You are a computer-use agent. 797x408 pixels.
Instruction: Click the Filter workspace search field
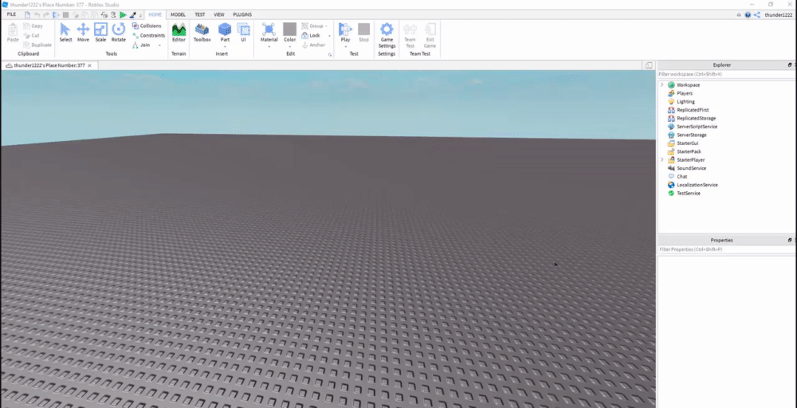point(726,74)
